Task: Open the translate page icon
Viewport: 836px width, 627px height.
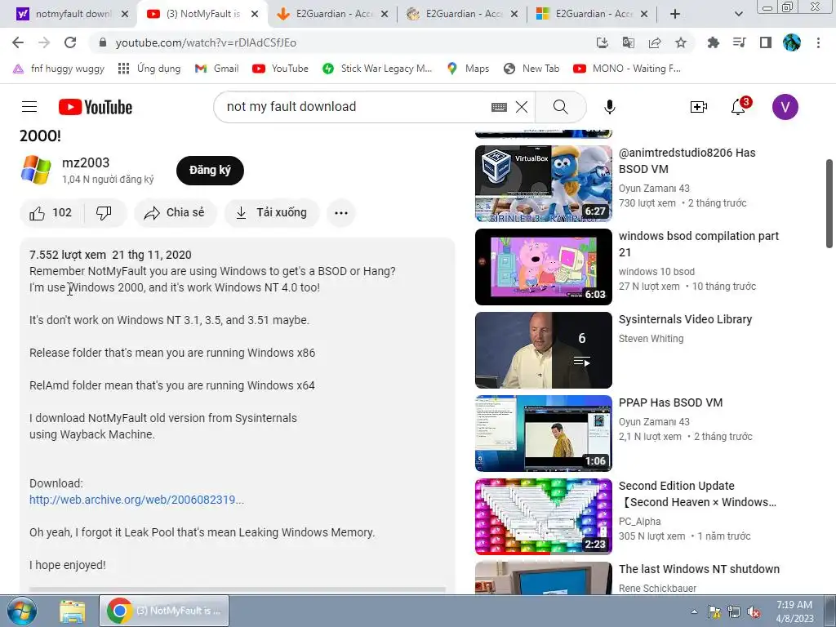Action: tap(629, 42)
